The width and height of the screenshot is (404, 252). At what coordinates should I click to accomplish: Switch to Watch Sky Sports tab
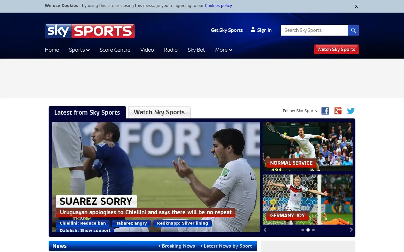159,112
